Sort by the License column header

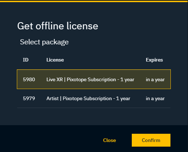(55, 60)
